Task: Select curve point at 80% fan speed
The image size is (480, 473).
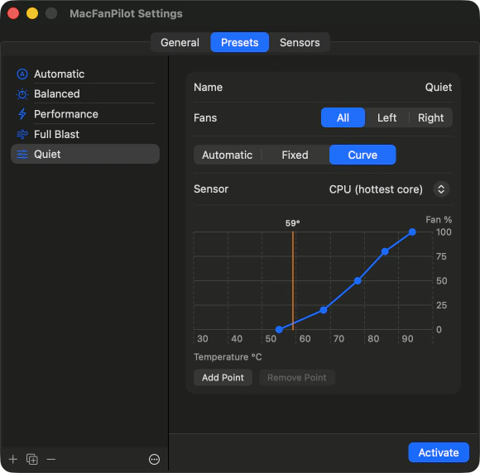Action: click(x=385, y=251)
